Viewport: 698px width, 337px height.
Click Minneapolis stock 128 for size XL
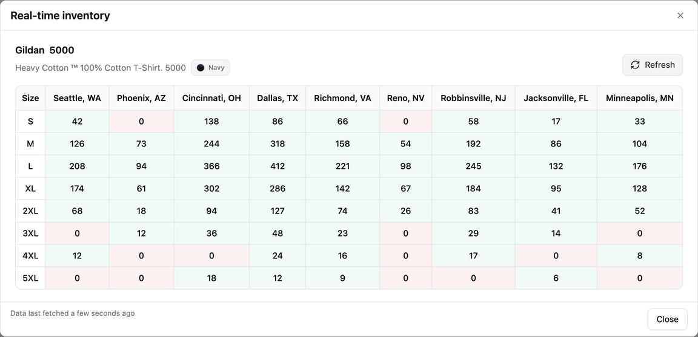(x=640, y=189)
